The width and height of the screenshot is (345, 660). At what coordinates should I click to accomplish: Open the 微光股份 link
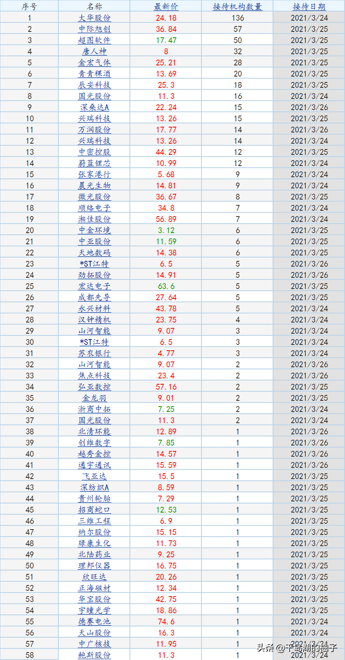[94, 197]
